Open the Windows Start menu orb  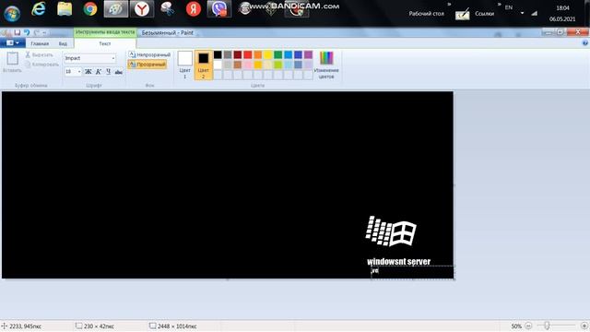pyautogui.click(x=12, y=14)
